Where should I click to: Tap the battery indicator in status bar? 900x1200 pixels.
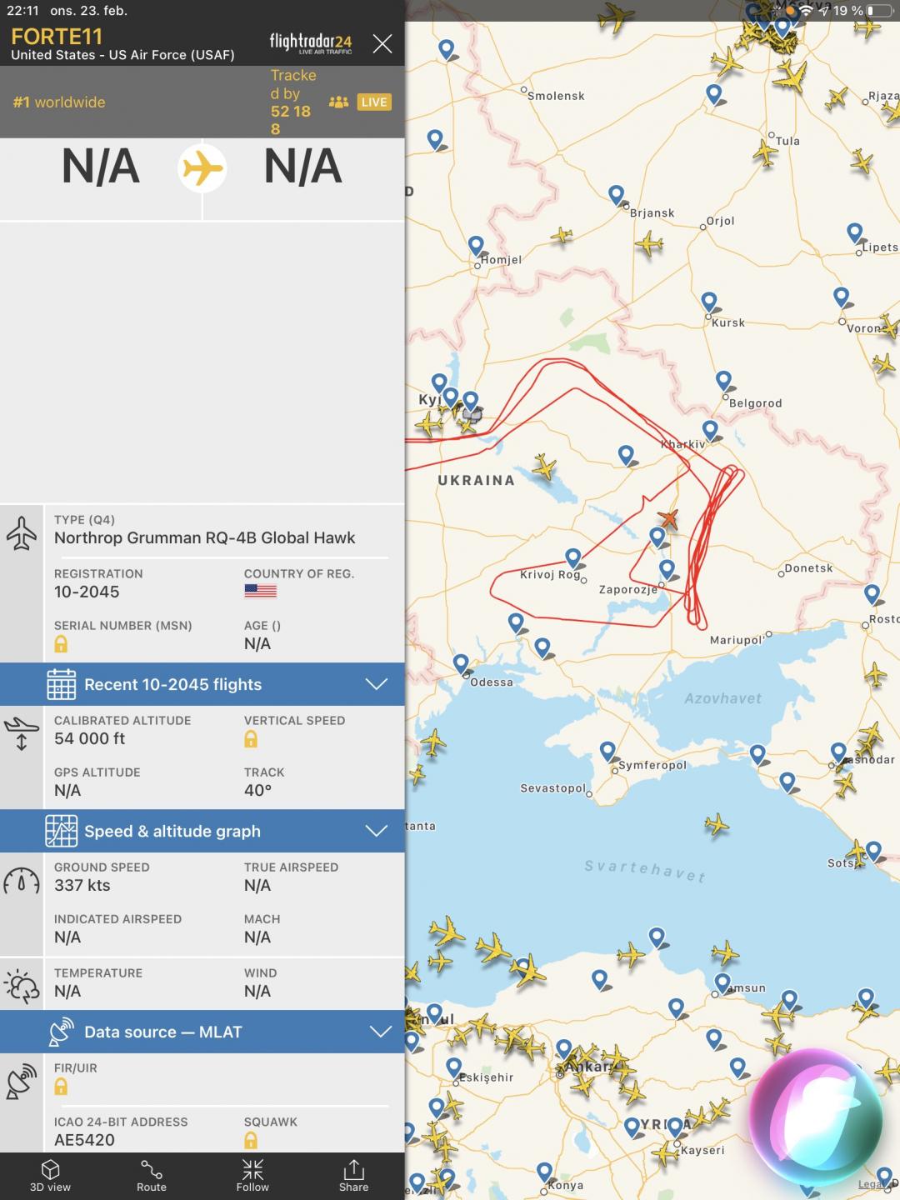(879, 11)
